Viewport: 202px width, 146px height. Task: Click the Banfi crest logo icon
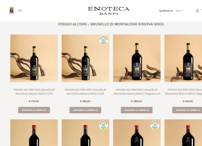coord(11,10)
